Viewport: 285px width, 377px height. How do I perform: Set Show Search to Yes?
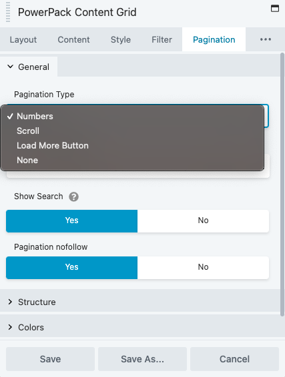pos(72,221)
